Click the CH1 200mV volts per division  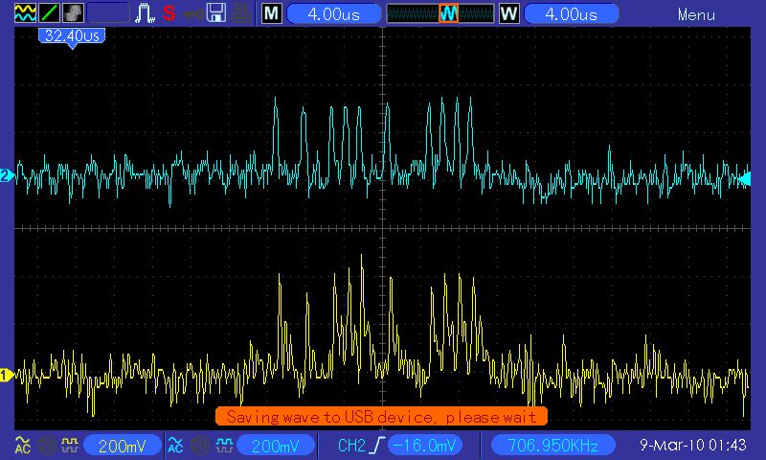tap(123, 446)
